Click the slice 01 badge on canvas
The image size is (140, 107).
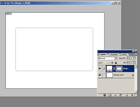click(x=7, y=14)
